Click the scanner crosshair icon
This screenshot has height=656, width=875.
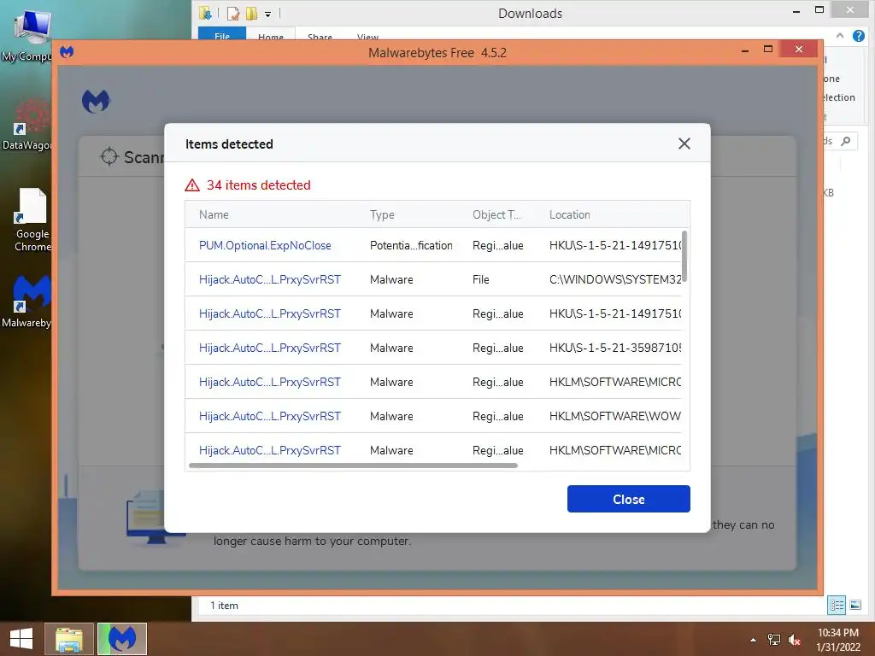[109, 157]
